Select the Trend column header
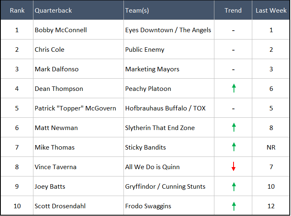 pos(233,10)
